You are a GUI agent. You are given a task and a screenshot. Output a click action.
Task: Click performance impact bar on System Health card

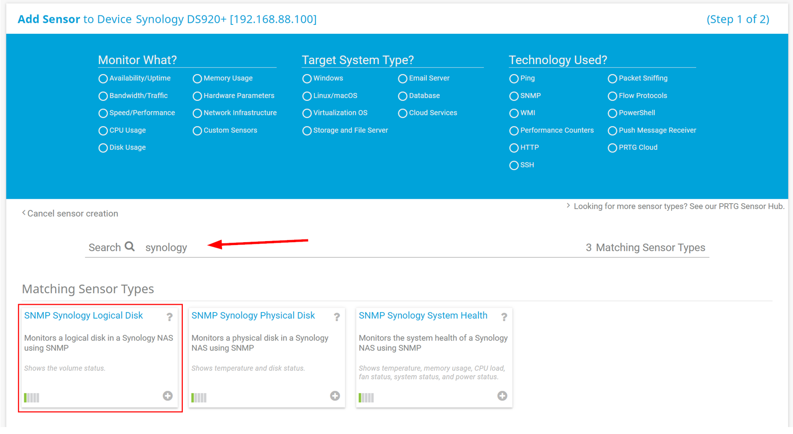pos(366,397)
